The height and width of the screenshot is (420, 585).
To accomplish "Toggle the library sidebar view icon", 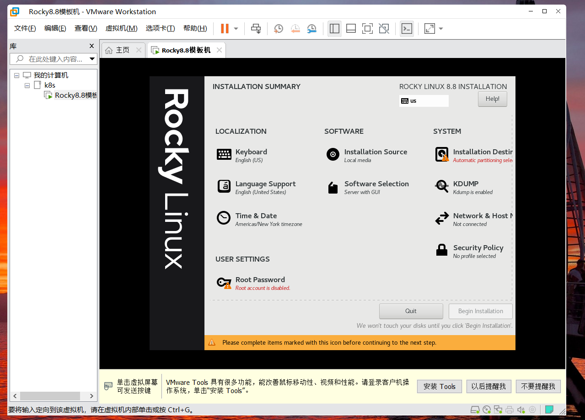I will click(x=334, y=28).
